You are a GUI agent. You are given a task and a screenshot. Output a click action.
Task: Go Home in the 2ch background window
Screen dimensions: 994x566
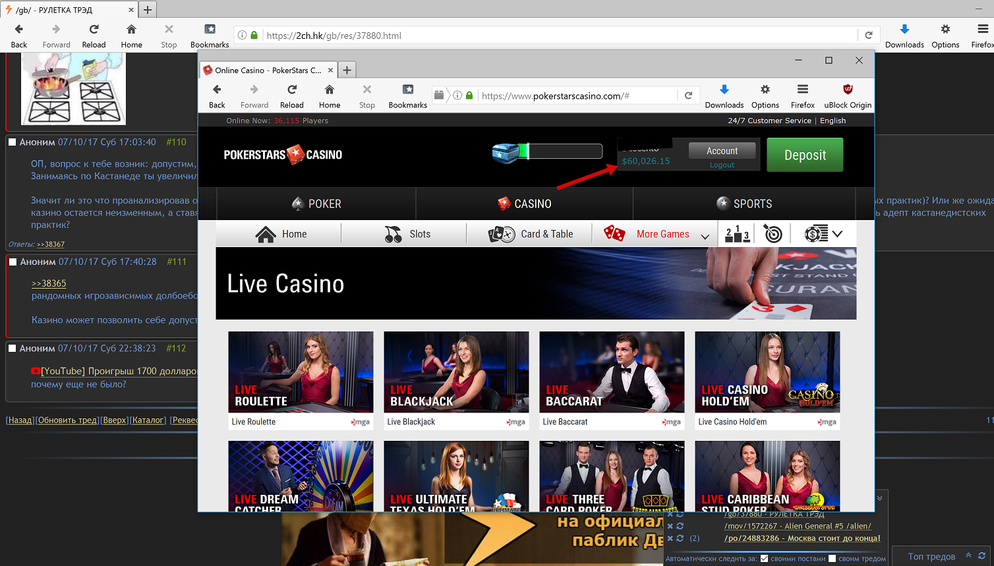[132, 36]
